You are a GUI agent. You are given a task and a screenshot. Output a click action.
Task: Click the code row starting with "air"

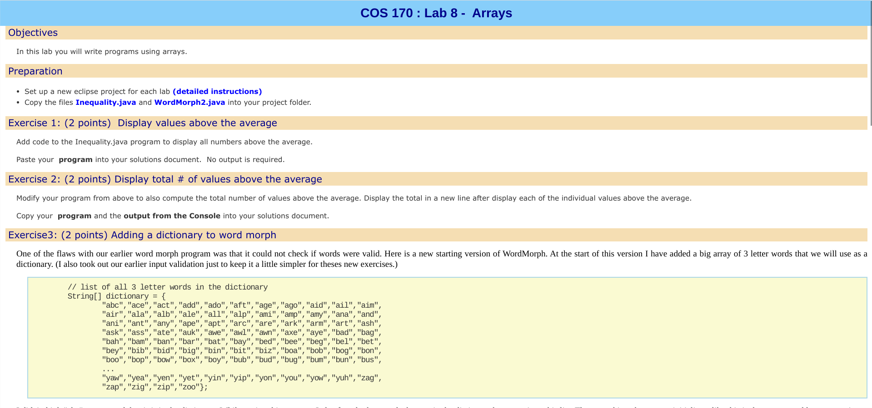pyautogui.click(x=242, y=315)
